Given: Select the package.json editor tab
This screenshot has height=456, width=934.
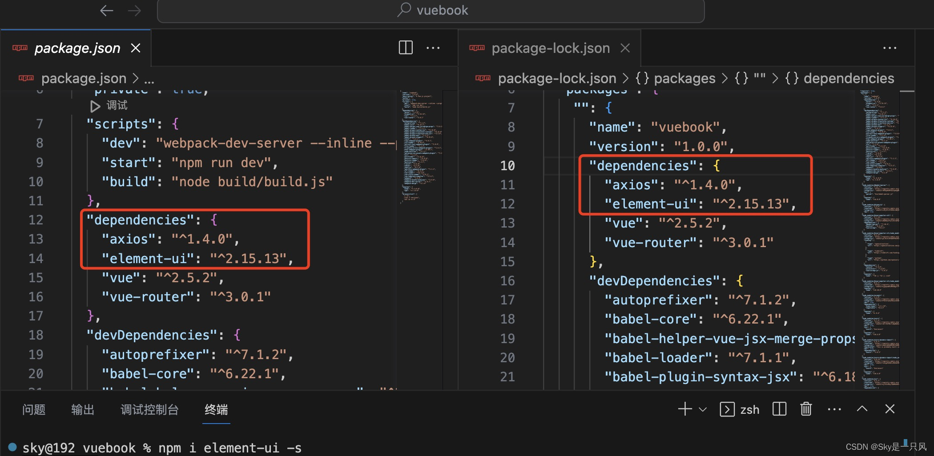Looking at the screenshot, I should (76, 48).
